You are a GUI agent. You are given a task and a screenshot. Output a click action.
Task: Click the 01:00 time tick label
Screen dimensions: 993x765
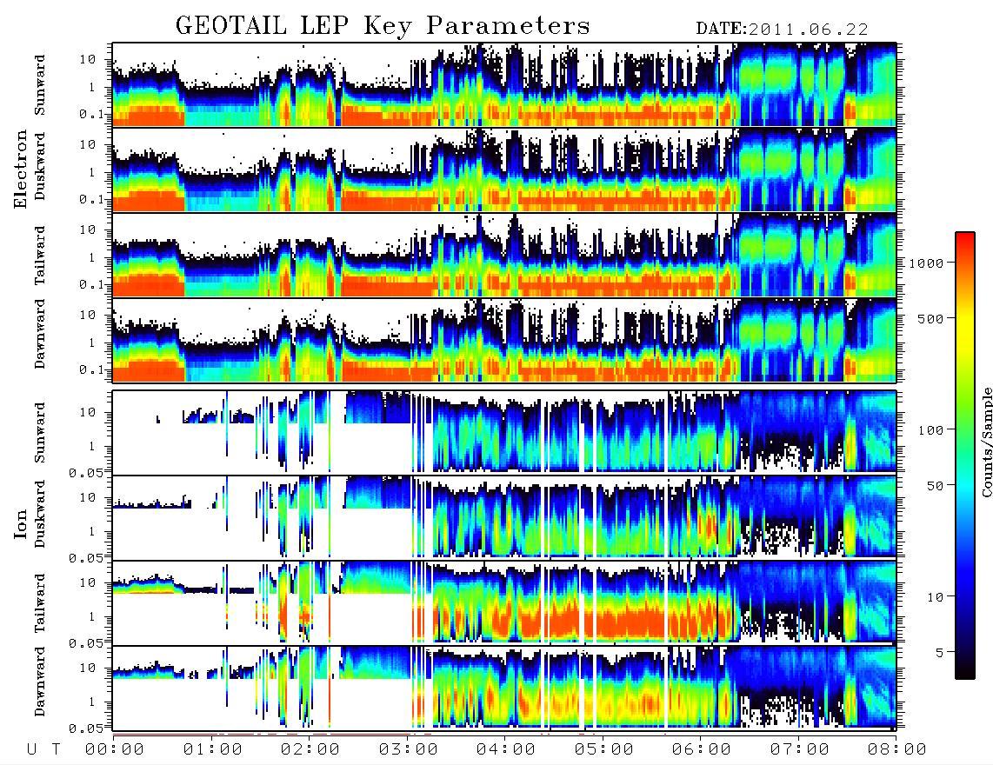click(x=213, y=749)
